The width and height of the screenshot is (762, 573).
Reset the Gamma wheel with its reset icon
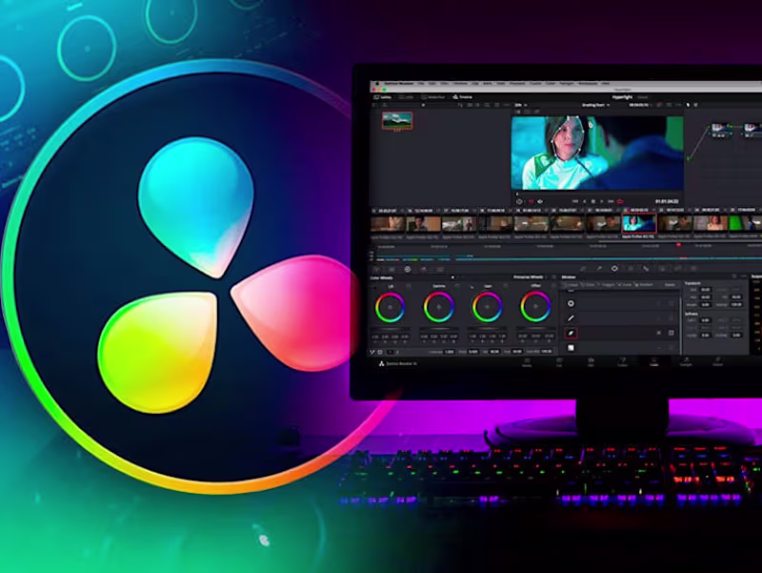coord(457,285)
